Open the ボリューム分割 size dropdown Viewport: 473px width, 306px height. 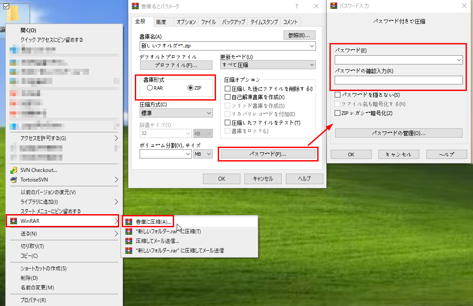click(188, 154)
